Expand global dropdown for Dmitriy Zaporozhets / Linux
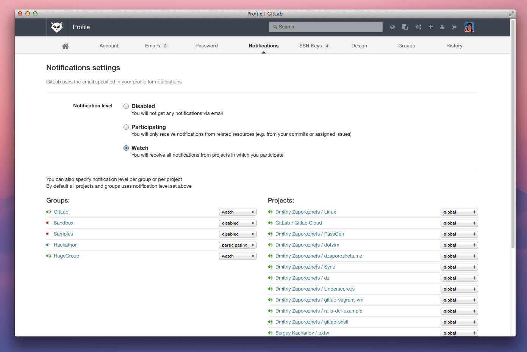This screenshot has height=352, width=527. (459, 212)
